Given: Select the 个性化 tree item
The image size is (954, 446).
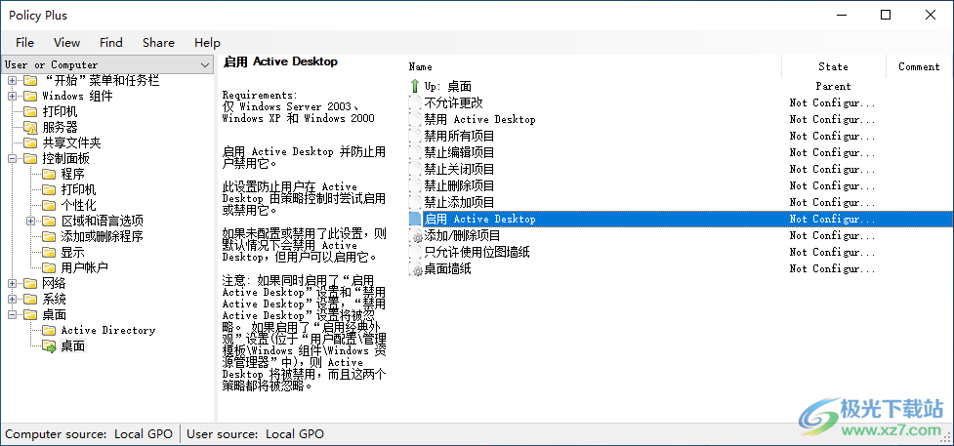Looking at the screenshot, I should [x=78, y=205].
